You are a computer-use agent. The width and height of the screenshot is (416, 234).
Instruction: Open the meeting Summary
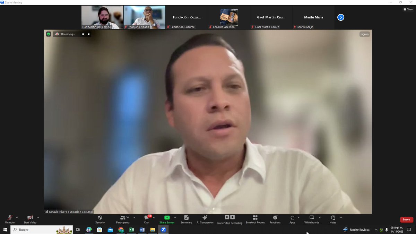pos(186,219)
